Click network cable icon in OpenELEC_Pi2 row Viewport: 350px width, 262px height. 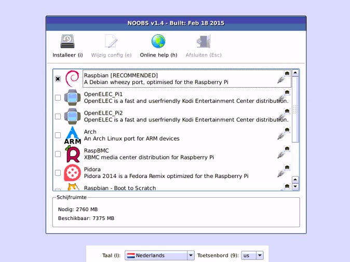point(281,117)
